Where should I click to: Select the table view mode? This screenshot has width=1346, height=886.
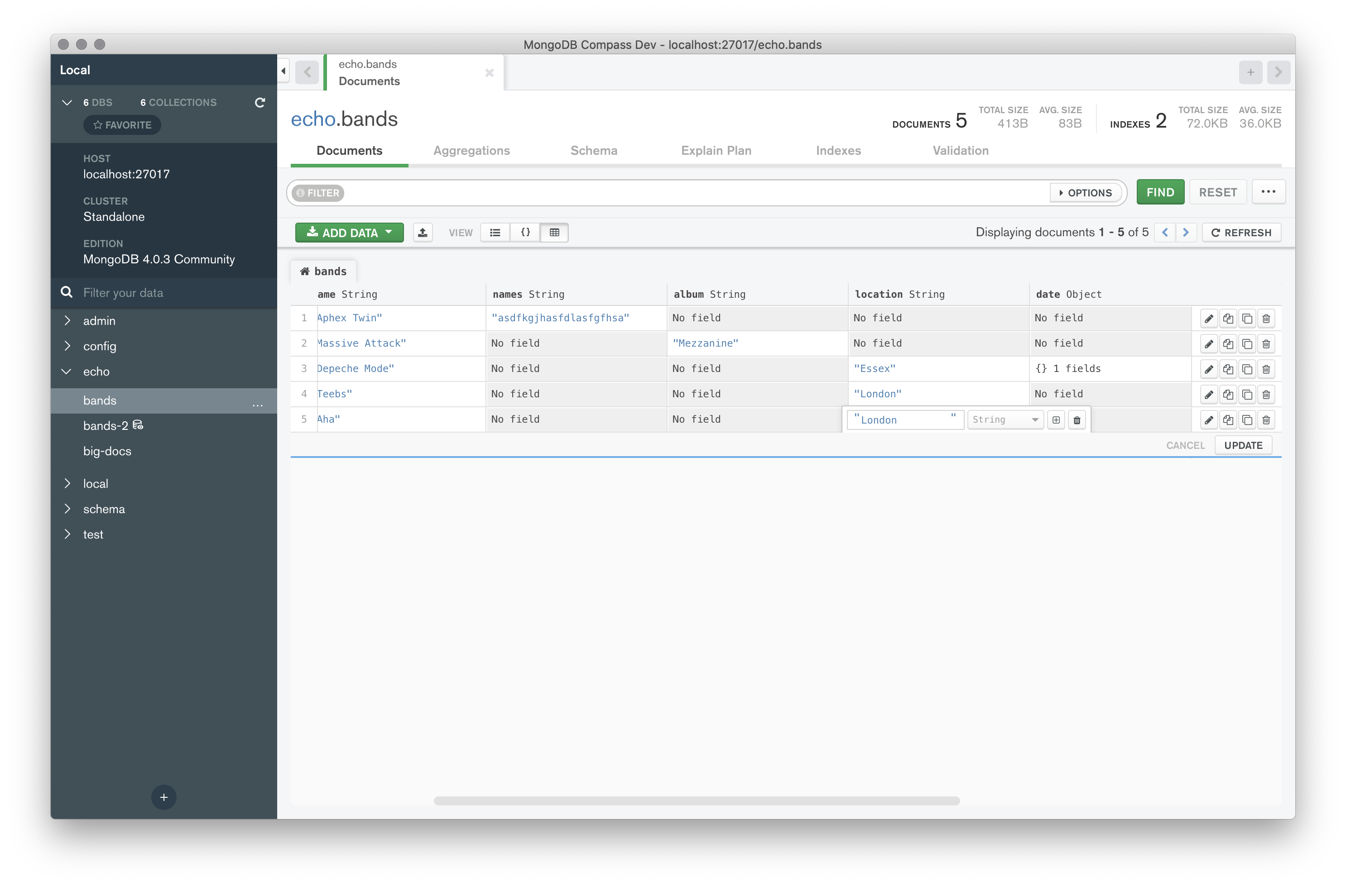(554, 233)
